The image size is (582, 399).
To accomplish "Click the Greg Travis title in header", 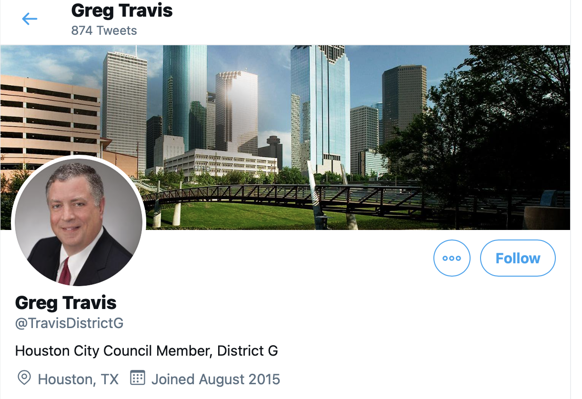I will click(x=122, y=10).
